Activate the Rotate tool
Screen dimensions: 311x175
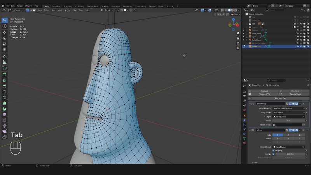tap(5, 38)
